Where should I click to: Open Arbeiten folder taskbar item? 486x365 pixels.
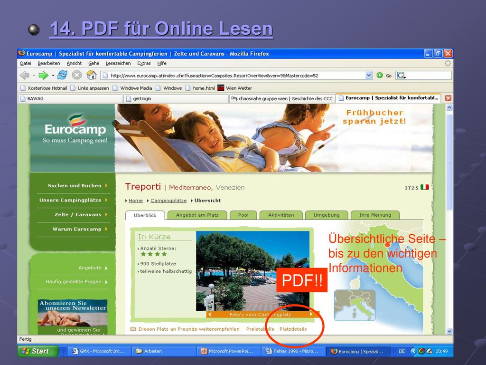(164, 351)
